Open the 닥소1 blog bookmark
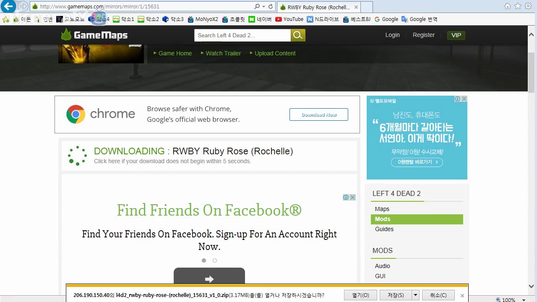The width and height of the screenshot is (537, 302). (124, 19)
